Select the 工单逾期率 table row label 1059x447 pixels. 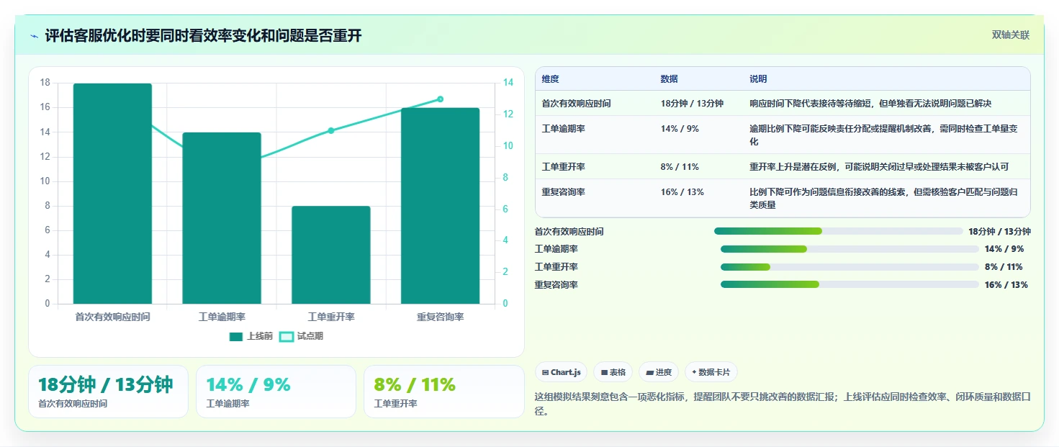564,129
